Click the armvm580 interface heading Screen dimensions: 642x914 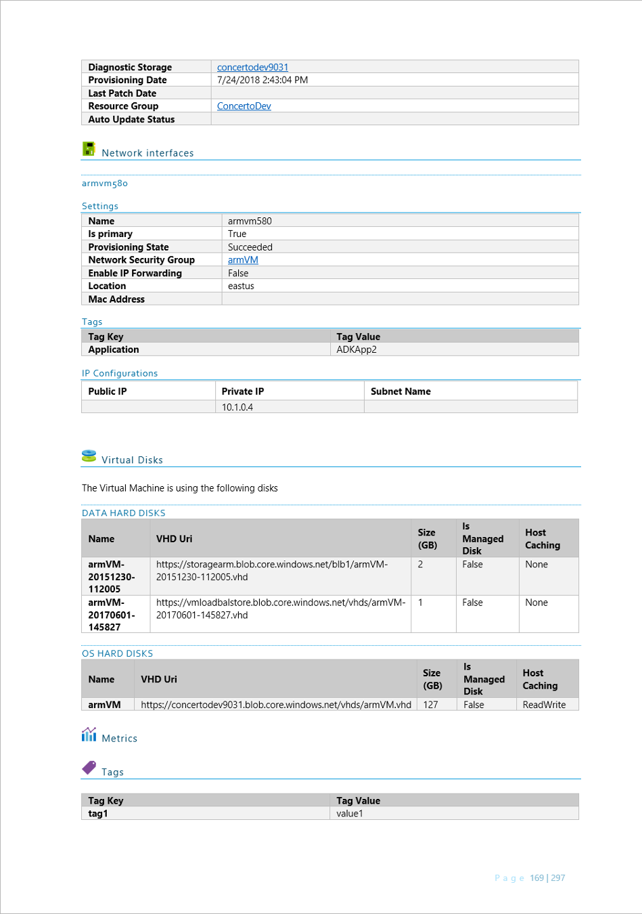105,183
